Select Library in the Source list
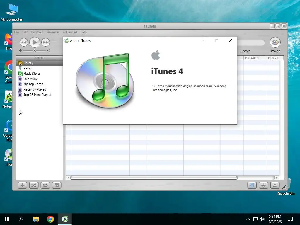This screenshot has height=225, width=300. pyautogui.click(x=40, y=63)
